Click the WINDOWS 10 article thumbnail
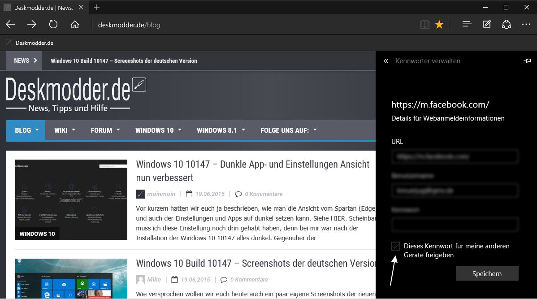537x299 pixels. point(71,199)
